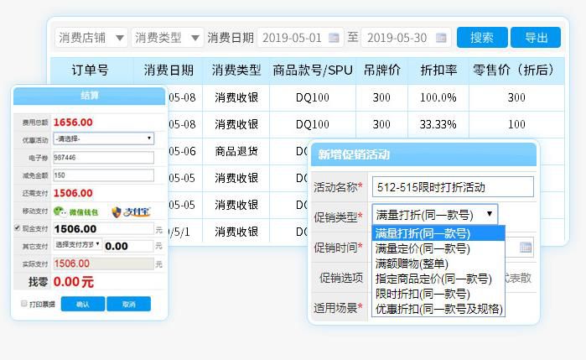Click the 结算 checkout panel title

point(90,96)
